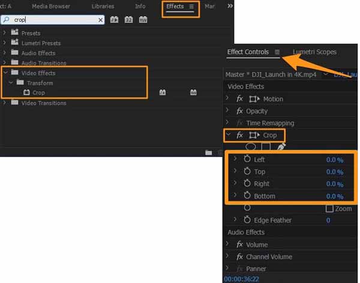Viewport: 360px width, 283px height.
Task: Toggle the stopwatch animation for Left
Action: [247, 160]
